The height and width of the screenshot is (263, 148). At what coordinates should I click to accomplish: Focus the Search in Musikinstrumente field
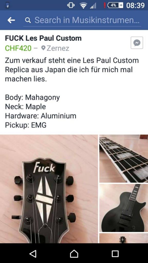pyautogui.click(x=82, y=20)
